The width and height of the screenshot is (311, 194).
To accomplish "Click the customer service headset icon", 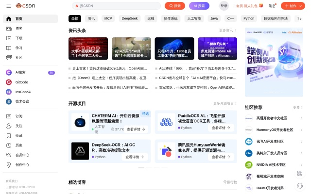I will pyautogui.click(x=300, y=186).
